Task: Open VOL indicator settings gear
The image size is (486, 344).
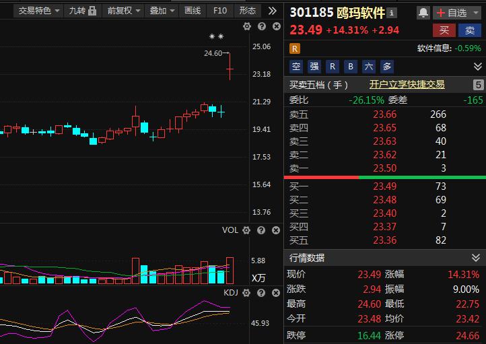Action: pos(246,230)
